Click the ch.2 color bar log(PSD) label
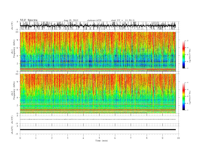 [x=190, y=97]
